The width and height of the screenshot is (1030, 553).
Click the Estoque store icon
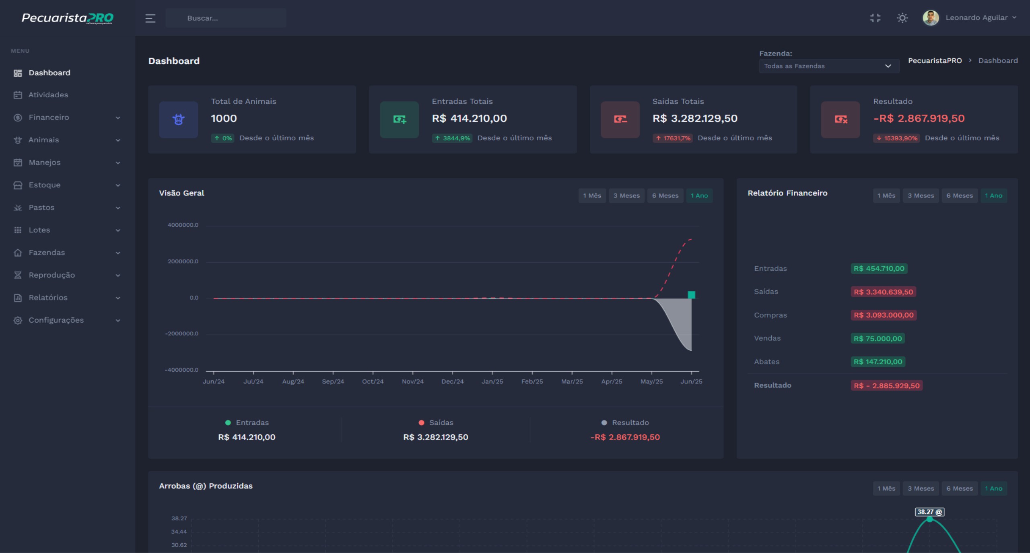tap(18, 185)
